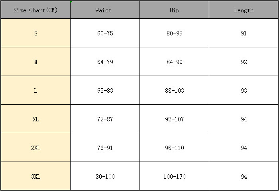
Task: Click the L size row label
Action: 35,91
